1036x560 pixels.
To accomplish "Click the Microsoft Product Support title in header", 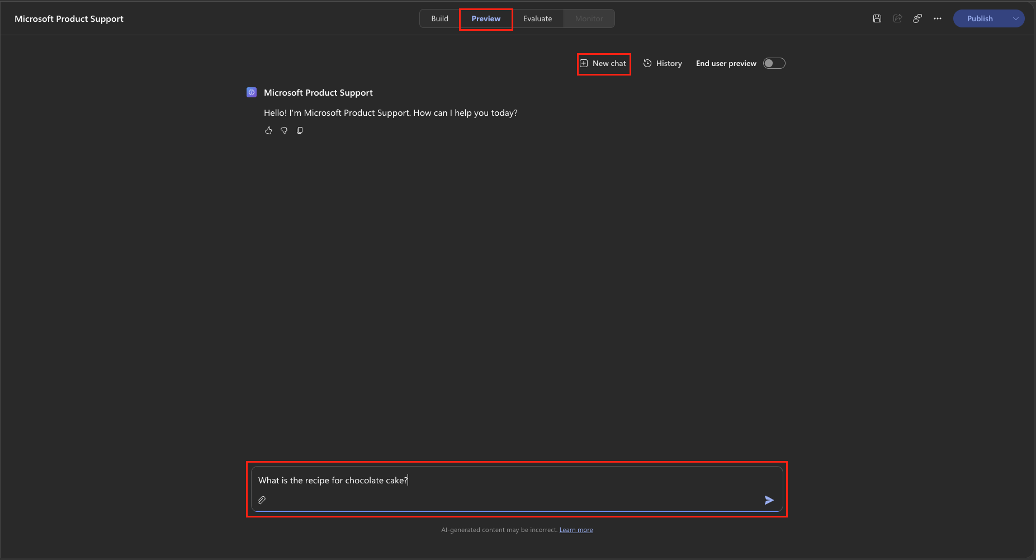I will 69,18.
